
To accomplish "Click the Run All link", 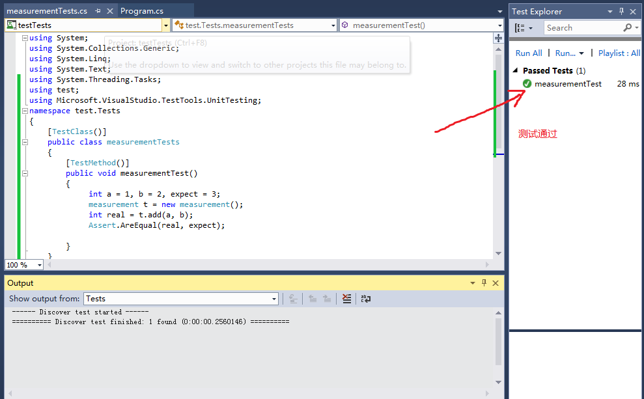I will (529, 53).
